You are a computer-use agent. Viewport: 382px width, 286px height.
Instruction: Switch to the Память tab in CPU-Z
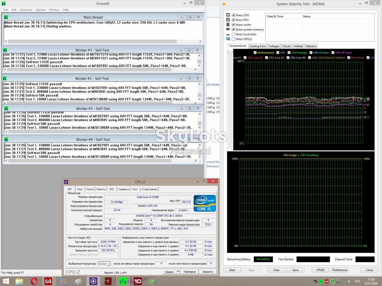(x=101, y=189)
